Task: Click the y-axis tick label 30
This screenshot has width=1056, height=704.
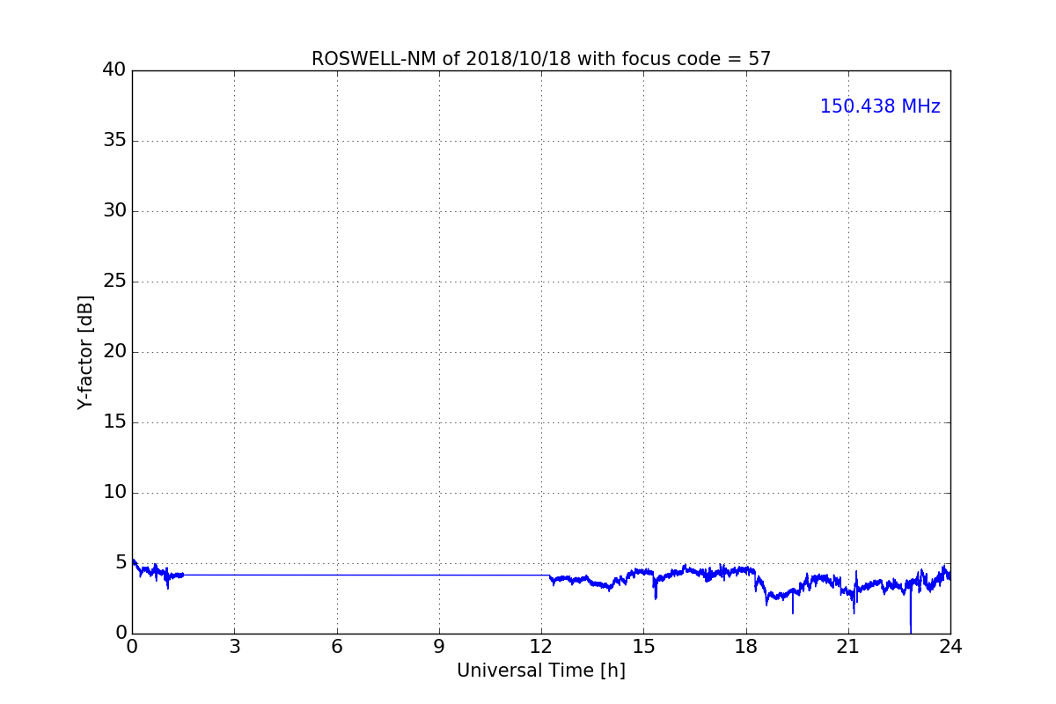Action: click(x=114, y=210)
